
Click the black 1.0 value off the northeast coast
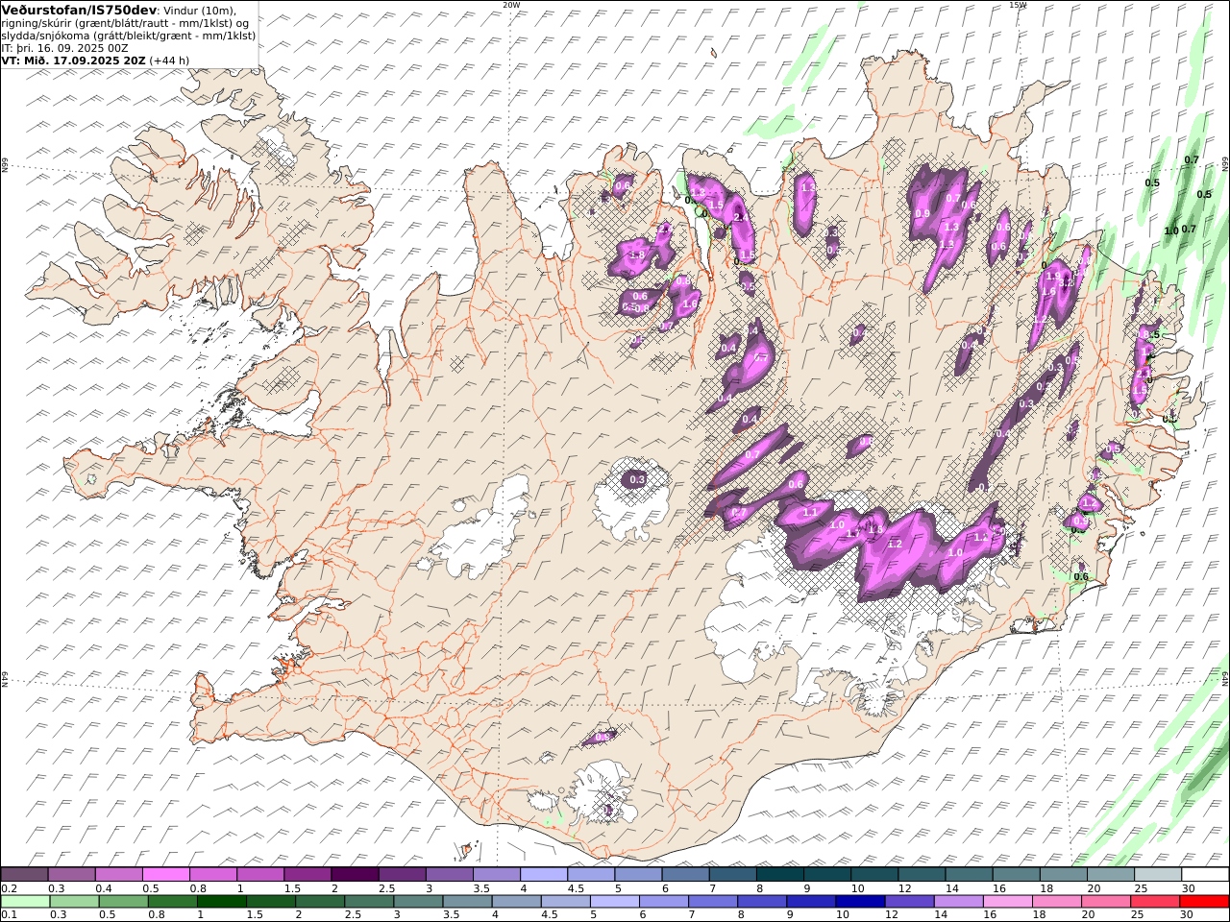(1170, 231)
